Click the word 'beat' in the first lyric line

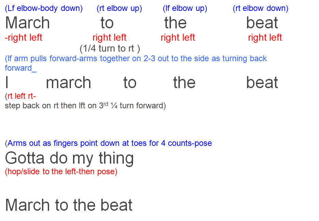click(x=262, y=23)
